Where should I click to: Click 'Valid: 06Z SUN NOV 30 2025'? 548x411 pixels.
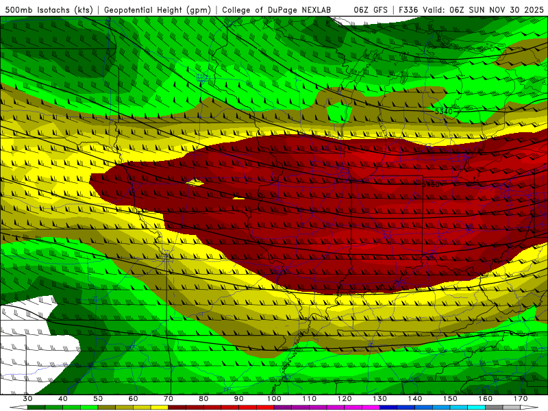[x=483, y=10]
